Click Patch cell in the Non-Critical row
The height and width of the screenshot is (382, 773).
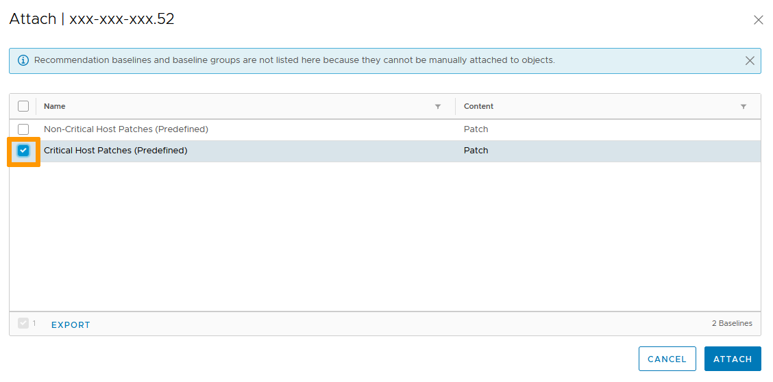click(476, 129)
